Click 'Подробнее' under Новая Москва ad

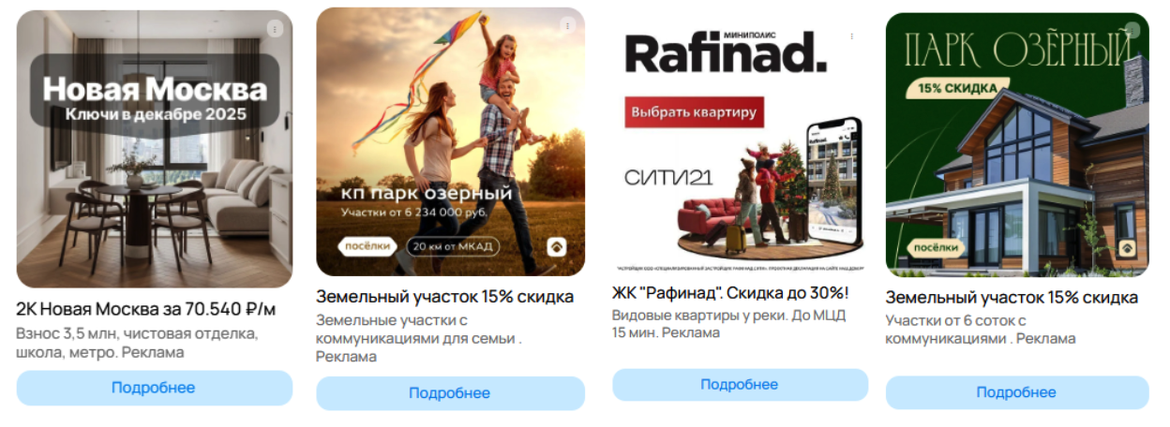click(155, 388)
